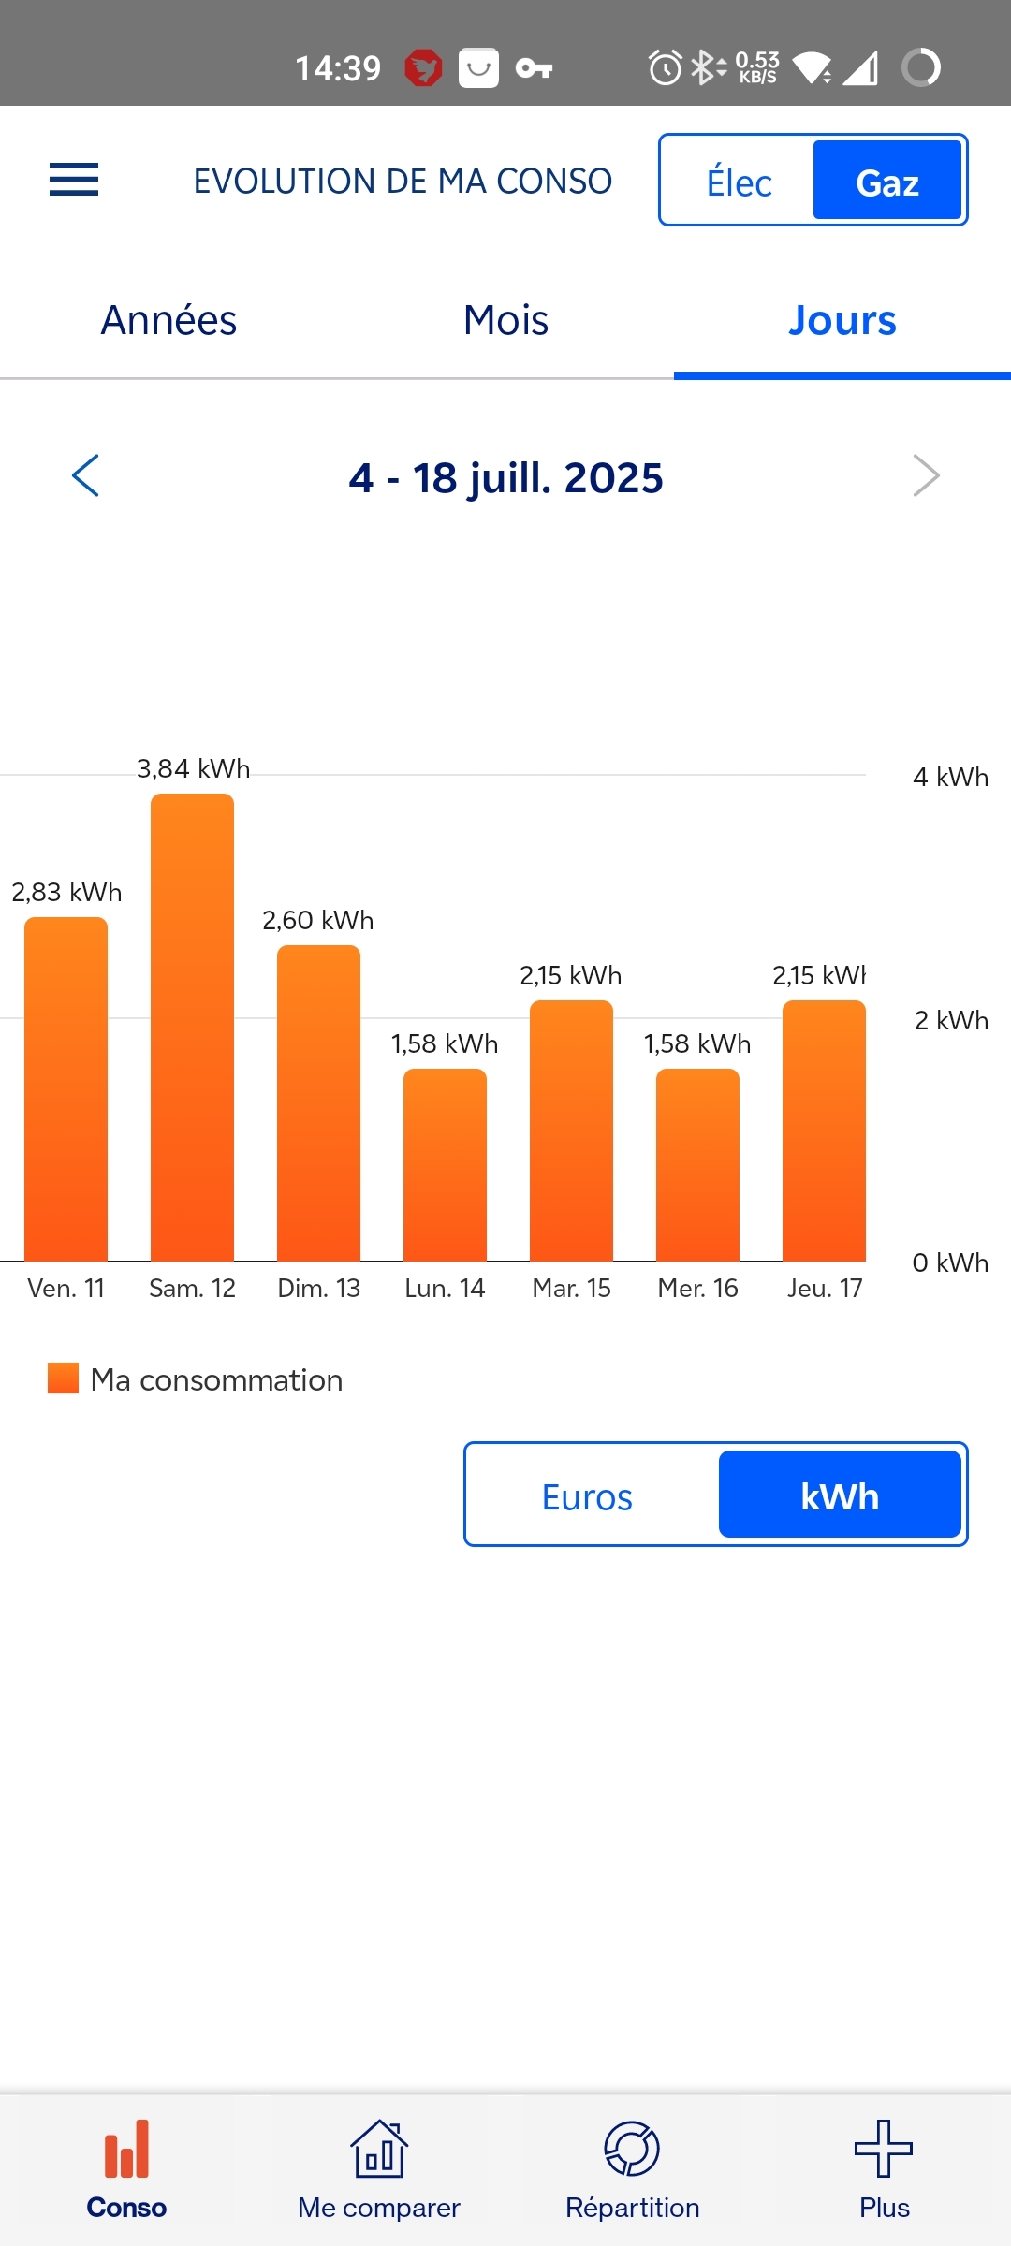The height and width of the screenshot is (2246, 1011).
Task: Switch to the Mois tab
Action: [505, 321]
